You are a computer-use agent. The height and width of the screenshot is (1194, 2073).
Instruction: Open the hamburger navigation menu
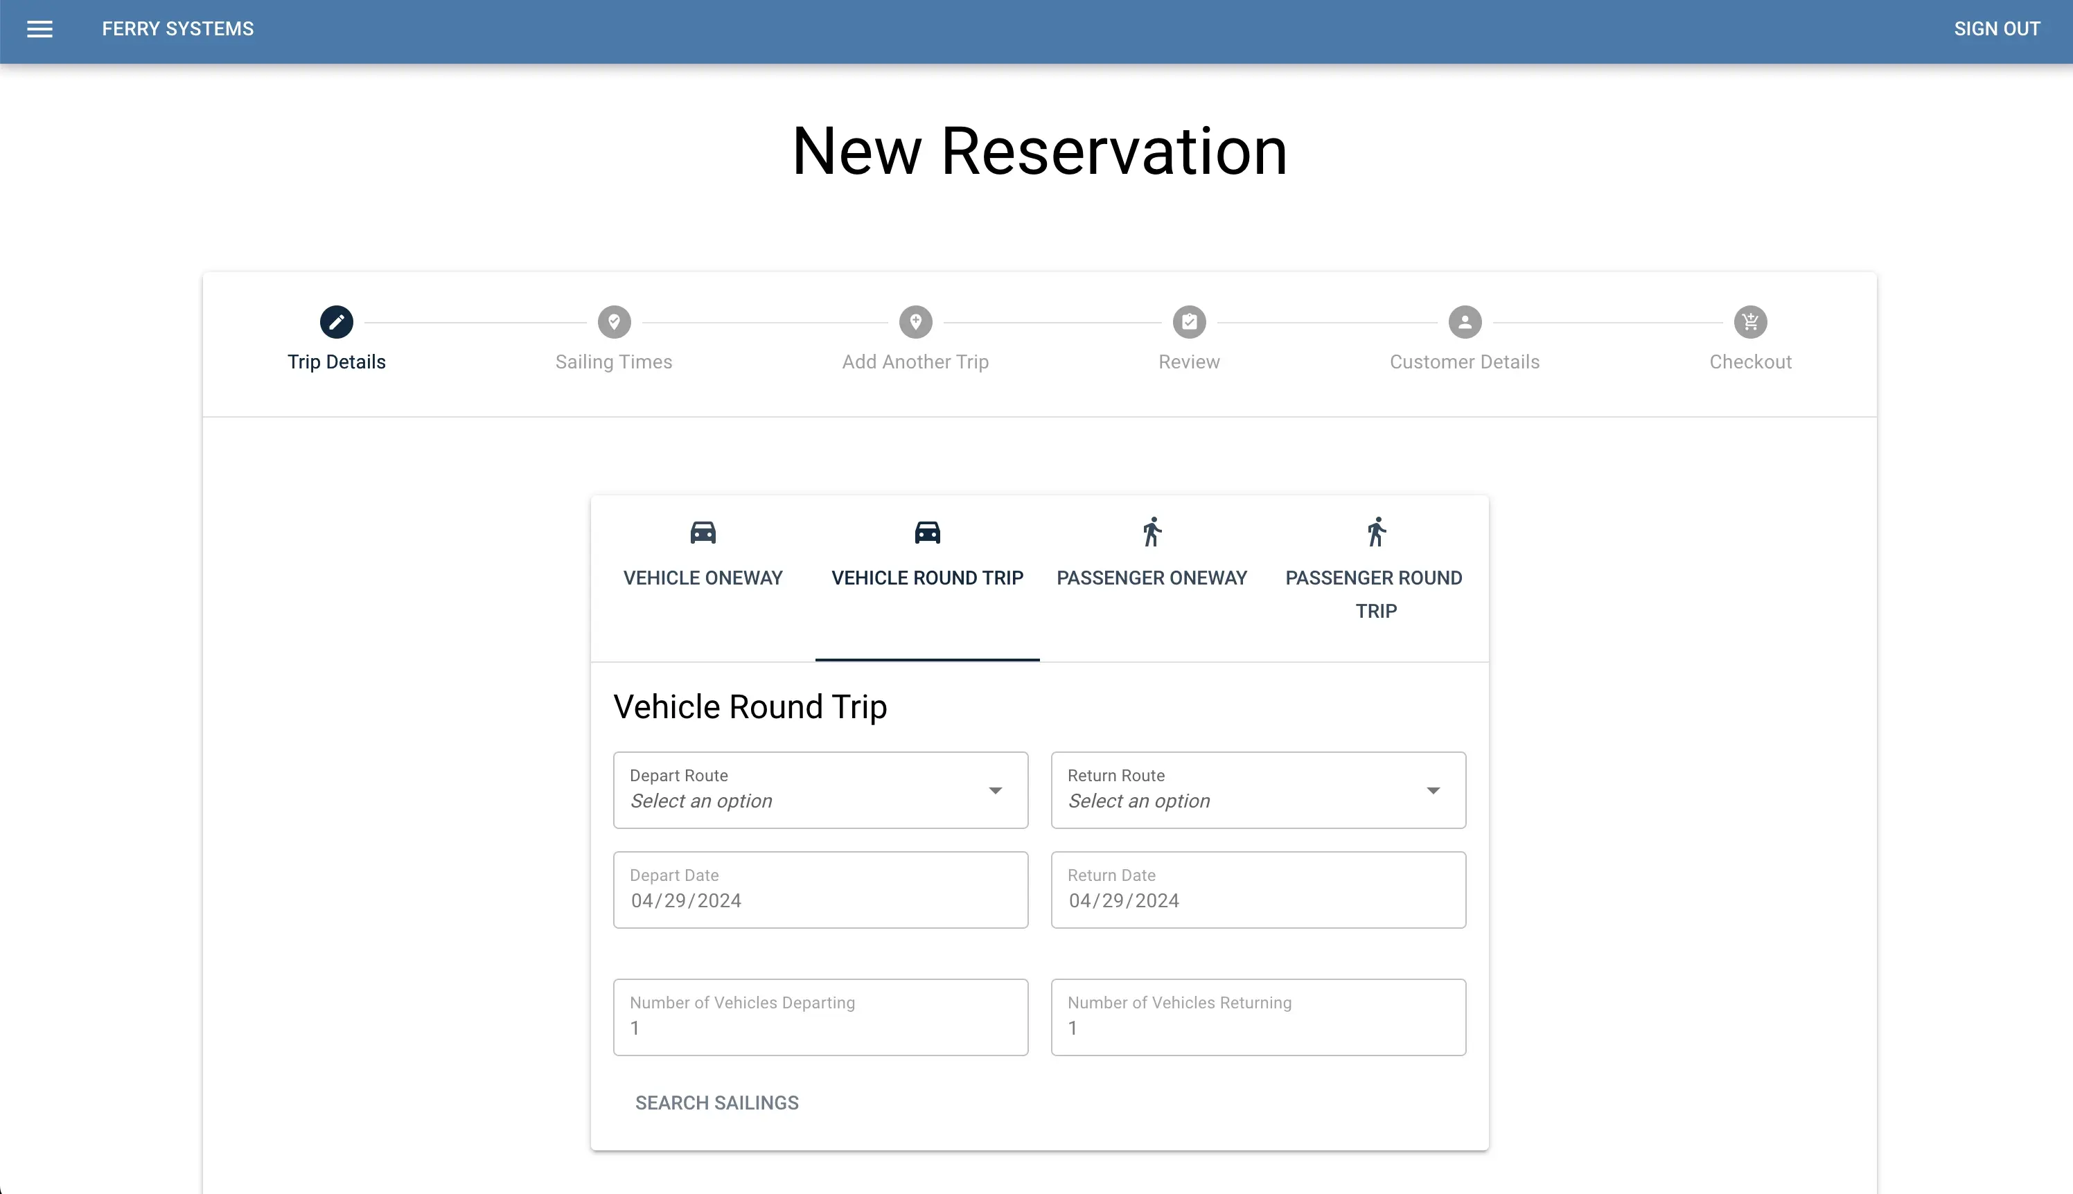(x=39, y=30)
